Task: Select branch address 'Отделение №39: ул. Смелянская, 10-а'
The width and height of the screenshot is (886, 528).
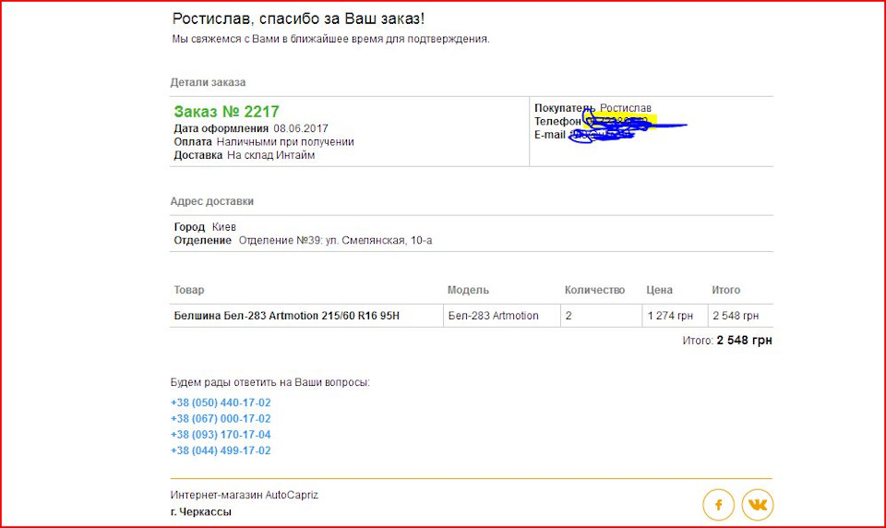Action: [x=336, y=240]
